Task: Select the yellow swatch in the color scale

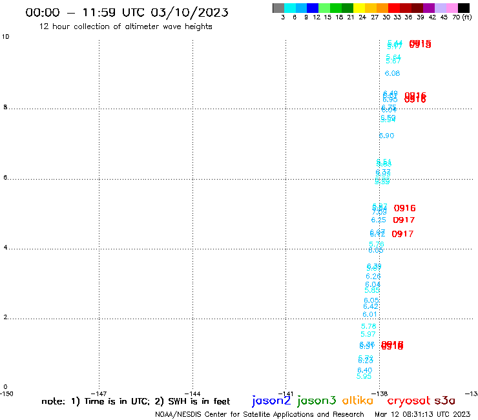Action: [359, 8]
